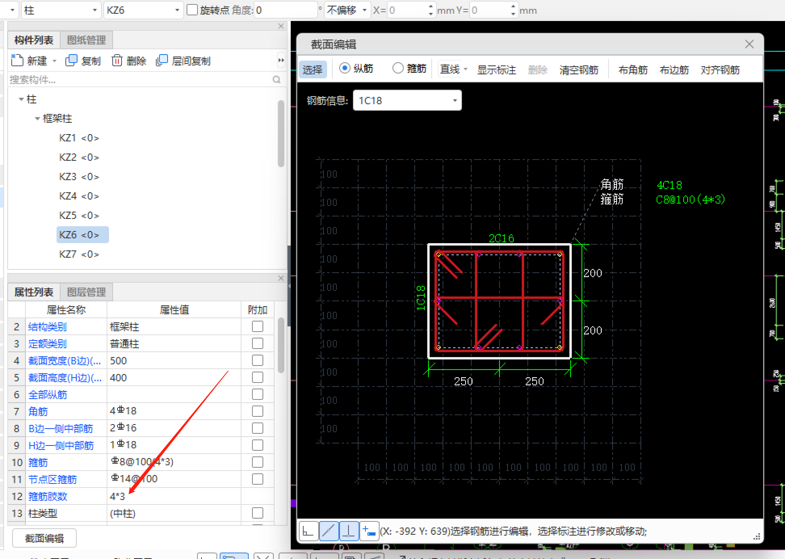Viewport: 785px width, 559px height.
Task: Click 清空钢筋 button
Action: click(x=579, y=70)
